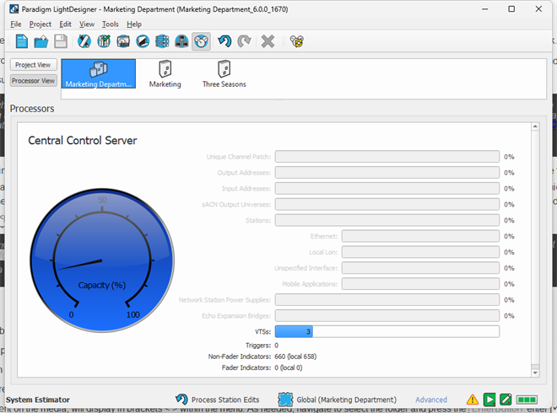This screenshot has width=557, height=413.
Task: Click the Process Station Edits arrow icon
Action: (181, 400)
